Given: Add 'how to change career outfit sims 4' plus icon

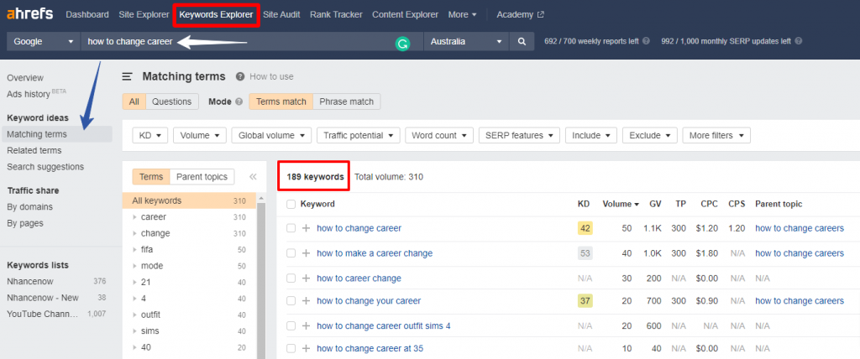Looking at the screenshot, I should [306, 326].
